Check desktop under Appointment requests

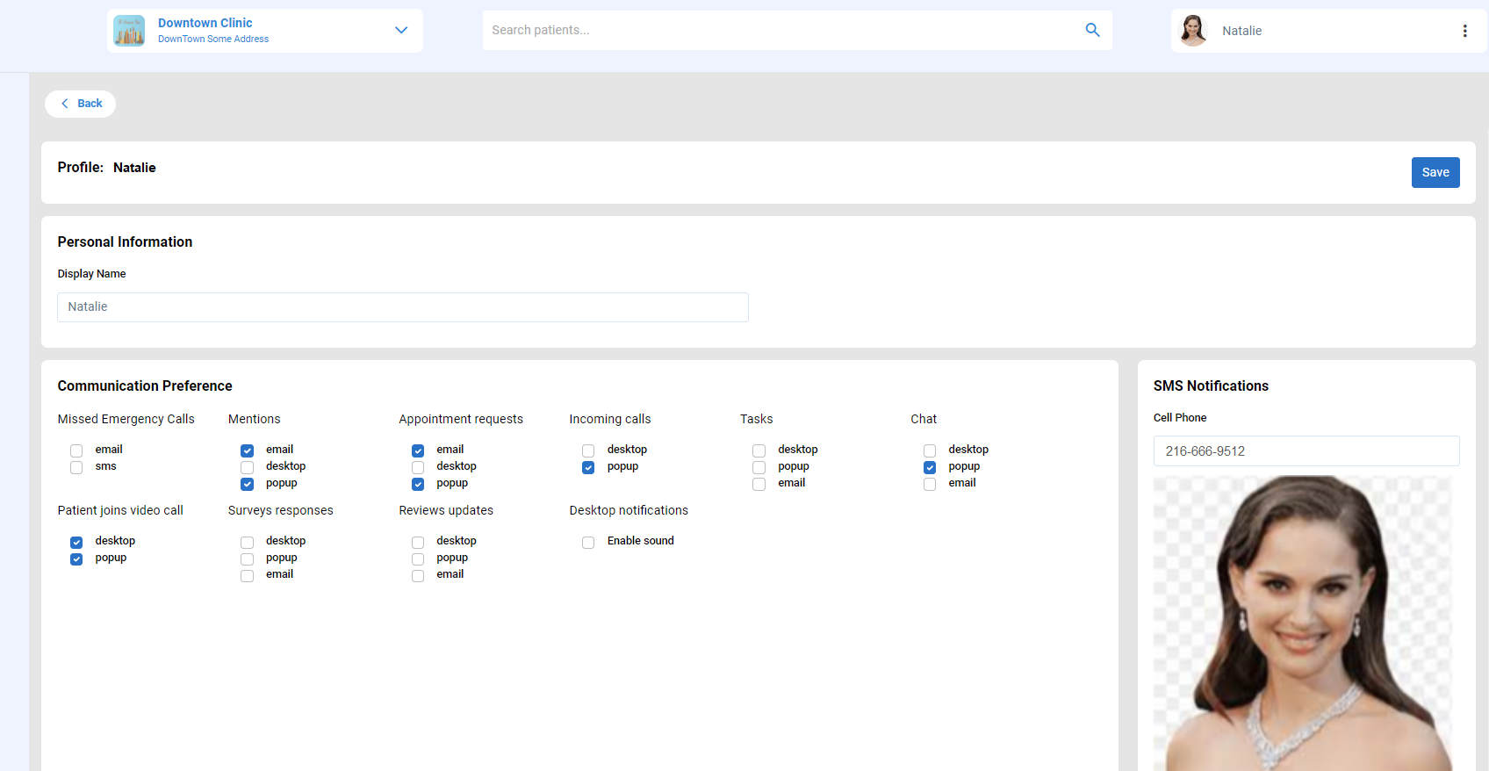coord(418,467)
